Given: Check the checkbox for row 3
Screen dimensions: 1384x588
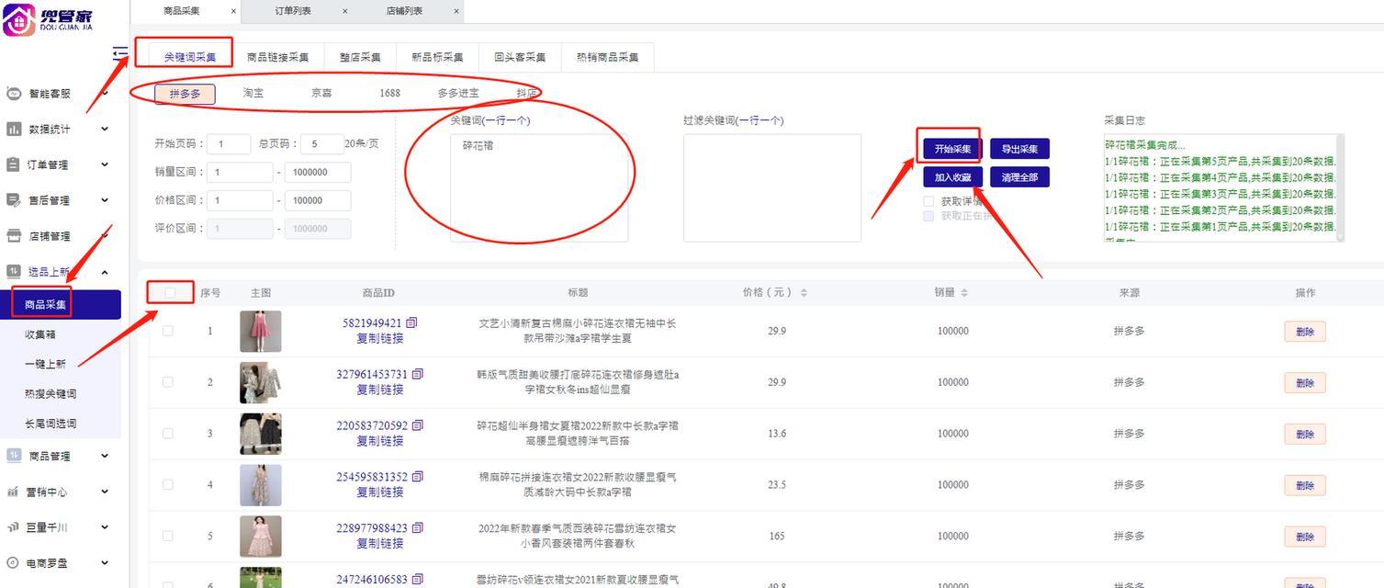Looking at the screenshot, I should click(x=167, y=434).
